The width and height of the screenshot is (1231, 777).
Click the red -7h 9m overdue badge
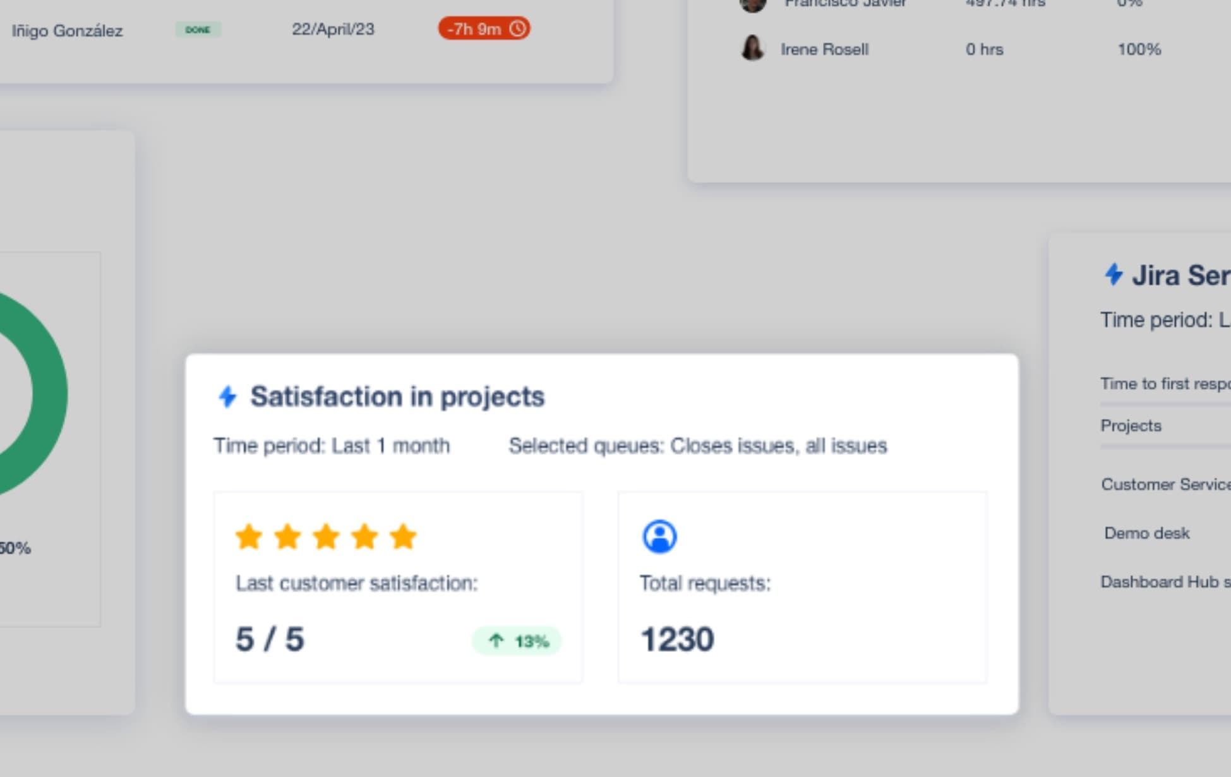[483, 29]
